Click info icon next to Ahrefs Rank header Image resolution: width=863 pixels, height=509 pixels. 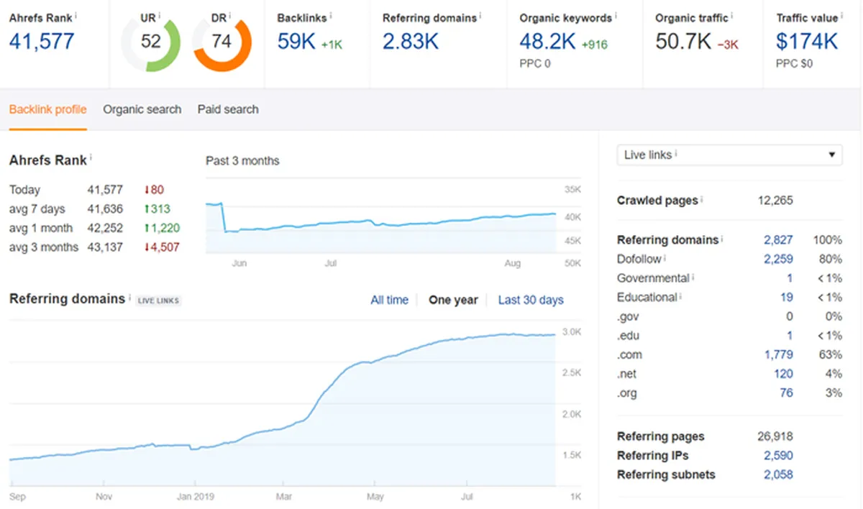tap(76, 15)
